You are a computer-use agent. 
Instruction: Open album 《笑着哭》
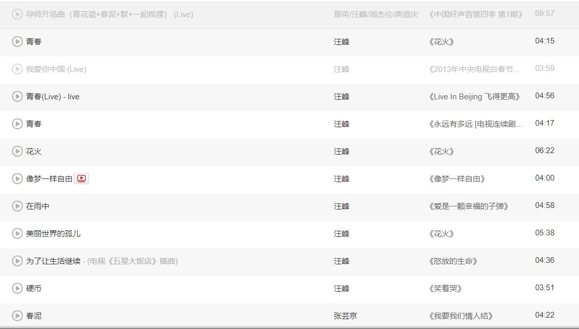coord(446,288)
